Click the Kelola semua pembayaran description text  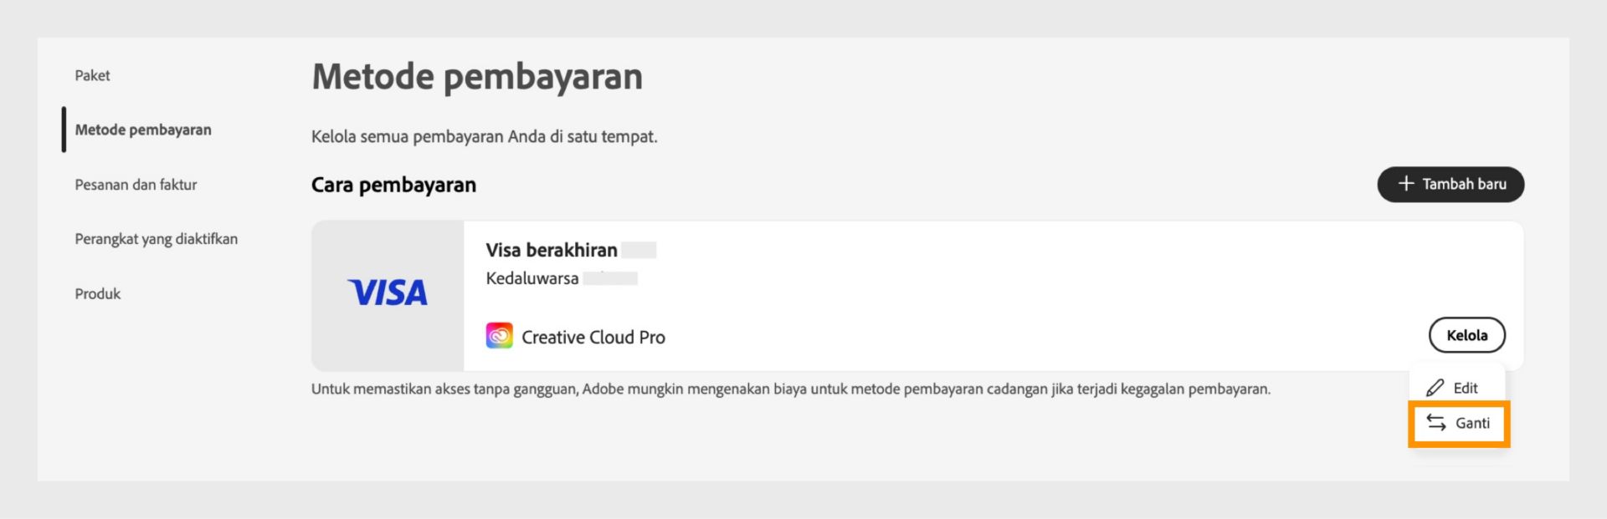tap(485, 136)
